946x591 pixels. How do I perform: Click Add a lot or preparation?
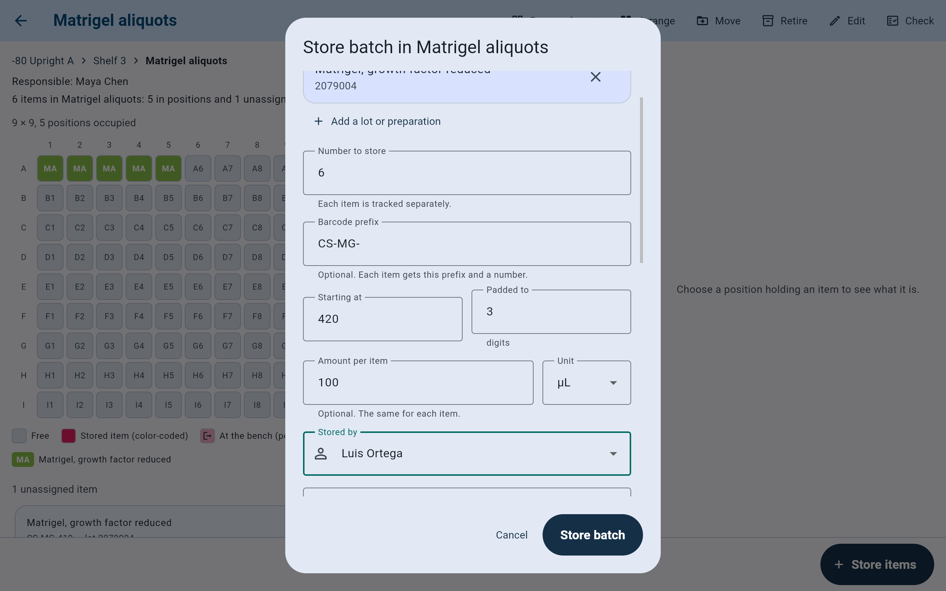pyautogui.click(x=377, y=122)
